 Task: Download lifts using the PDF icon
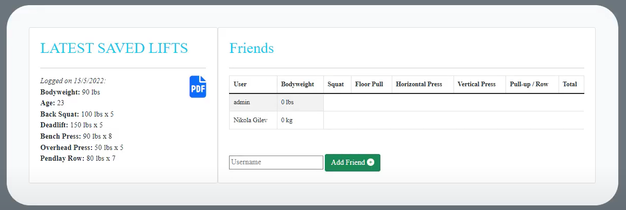tap(198, 87)
